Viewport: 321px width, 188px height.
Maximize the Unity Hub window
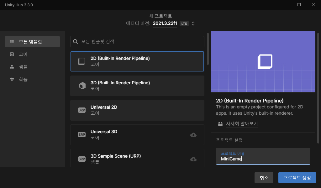coord(299,5)
